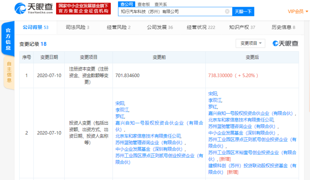Open the VIP会员 dropdown menu
The width and height of the screenshot is (310, 180).
tap(297, 12)
